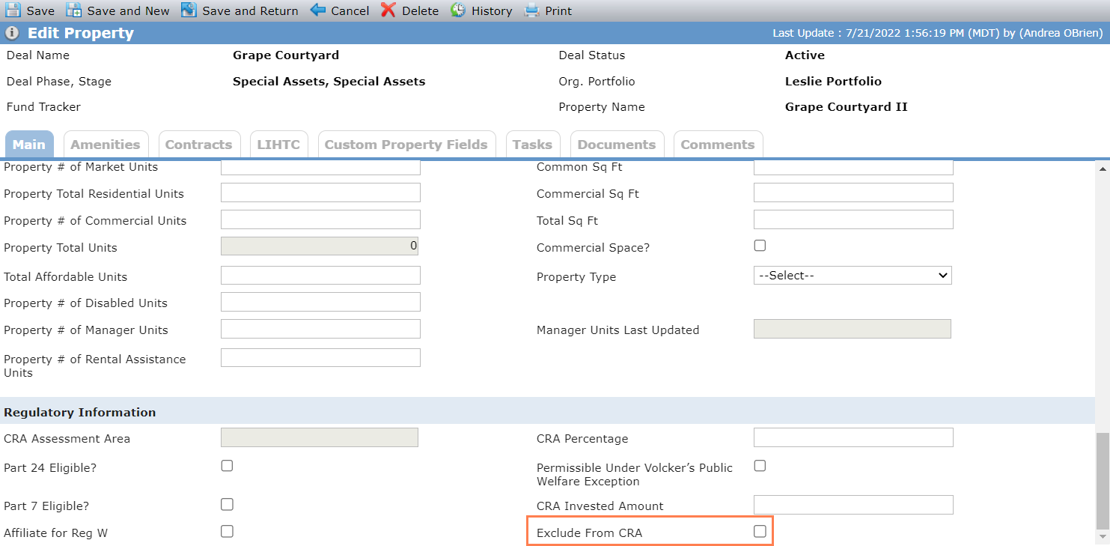Click the Property Total Residential Units field
The image size is (1110, 546).
[x=320, y=192]
